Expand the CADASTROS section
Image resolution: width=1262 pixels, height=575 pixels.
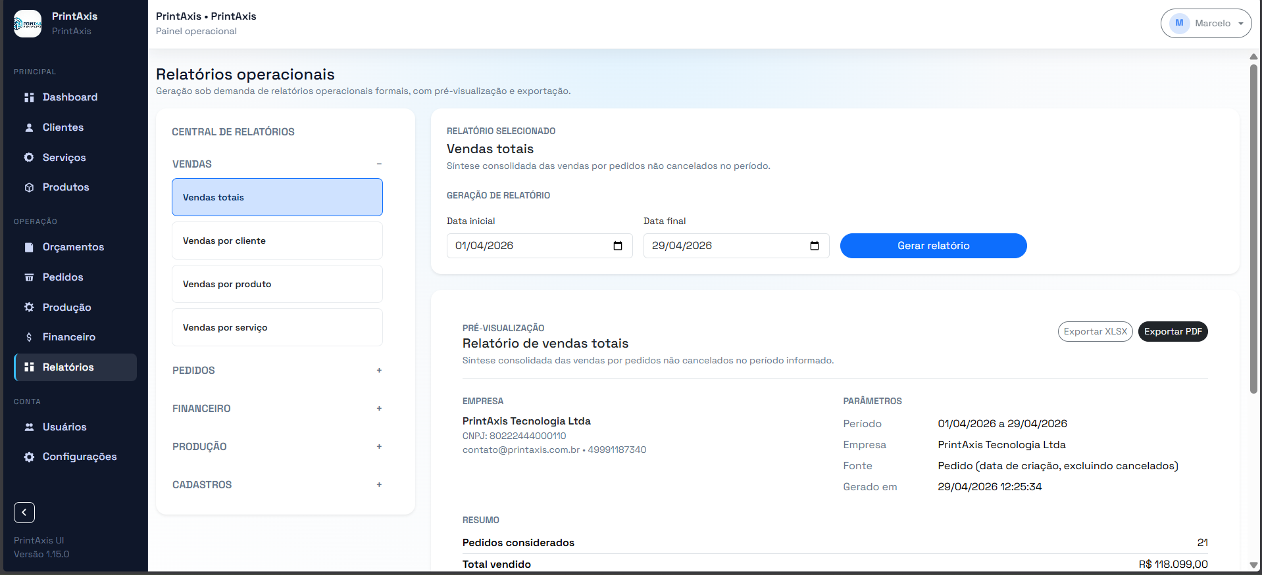tap(379, 485)
